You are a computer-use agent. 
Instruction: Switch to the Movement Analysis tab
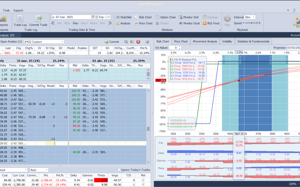click(x=205, y=41)
